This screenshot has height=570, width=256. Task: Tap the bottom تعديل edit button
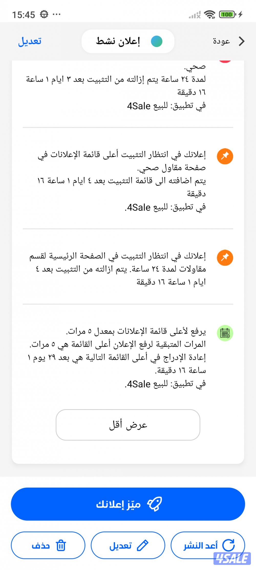[x=128, y=545]
